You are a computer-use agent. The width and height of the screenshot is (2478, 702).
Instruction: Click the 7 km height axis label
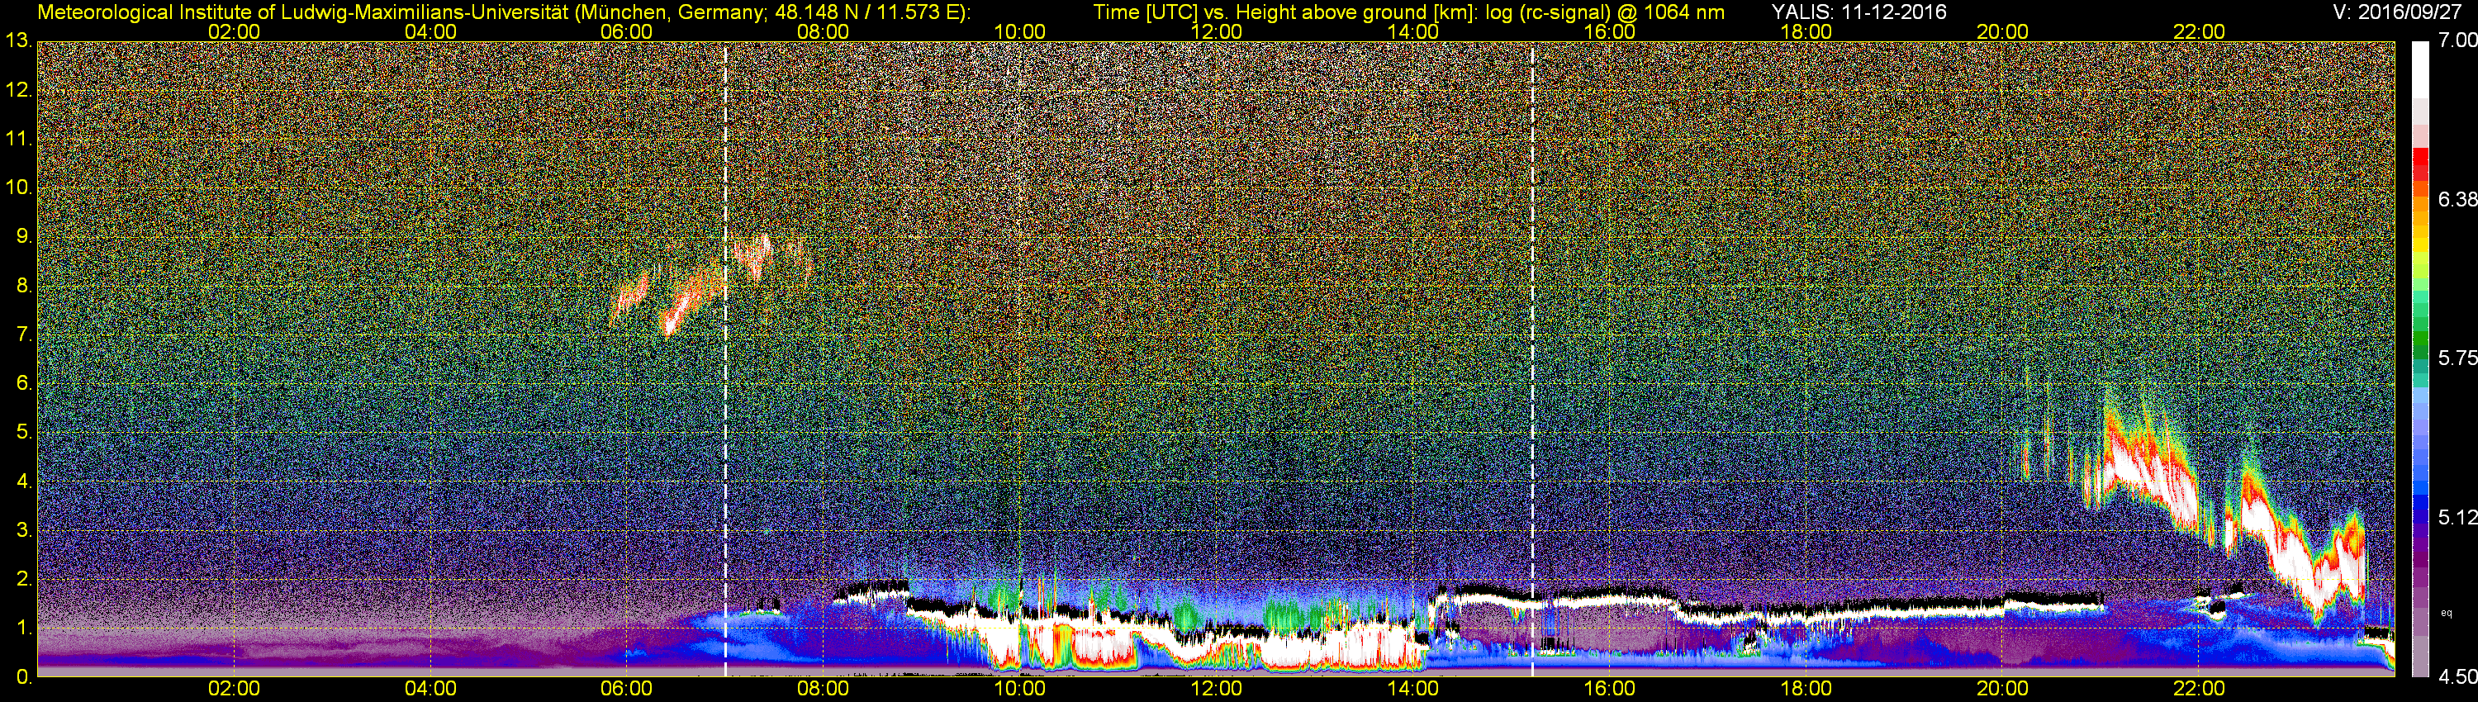coord(23,334)
